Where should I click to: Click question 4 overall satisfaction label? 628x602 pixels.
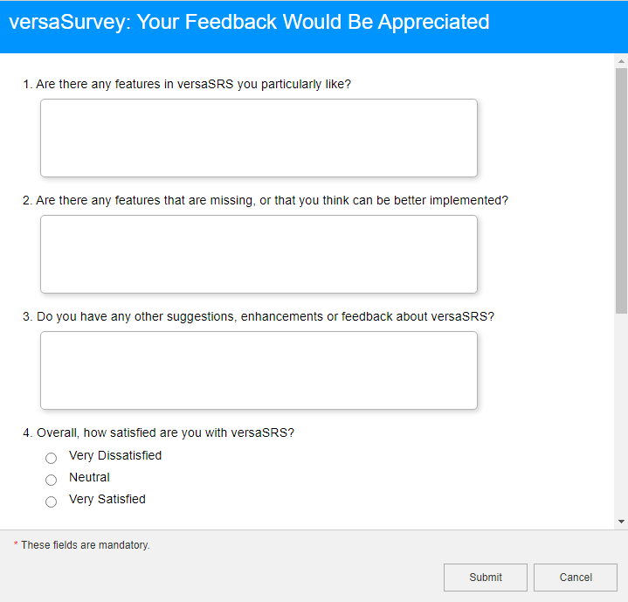(x=159, y=432)
